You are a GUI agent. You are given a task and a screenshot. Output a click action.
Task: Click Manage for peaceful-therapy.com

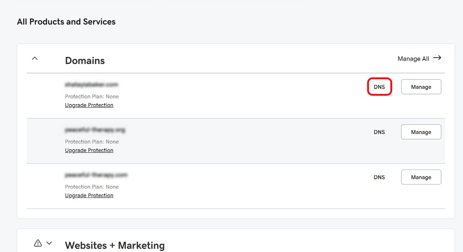tap(421, 177)
